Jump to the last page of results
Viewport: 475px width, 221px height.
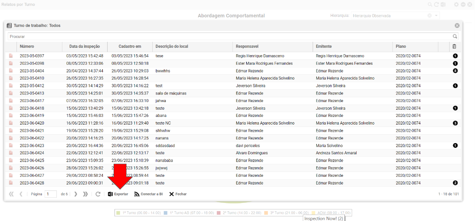click(x=85, y=194)
